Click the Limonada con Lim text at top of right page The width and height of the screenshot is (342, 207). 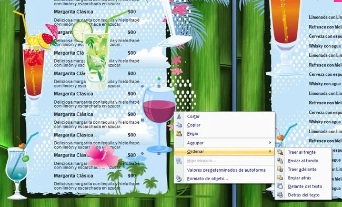click(325, 17)
